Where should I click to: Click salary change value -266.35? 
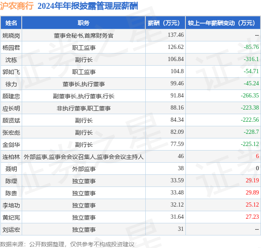(x=250, y=95)
